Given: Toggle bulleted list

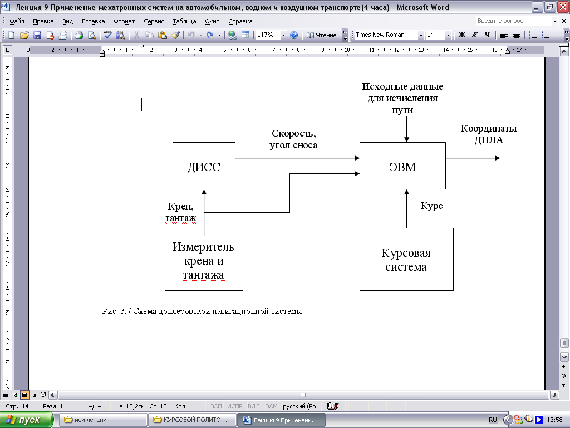Looking at the screenshot, I should (546, 35).
